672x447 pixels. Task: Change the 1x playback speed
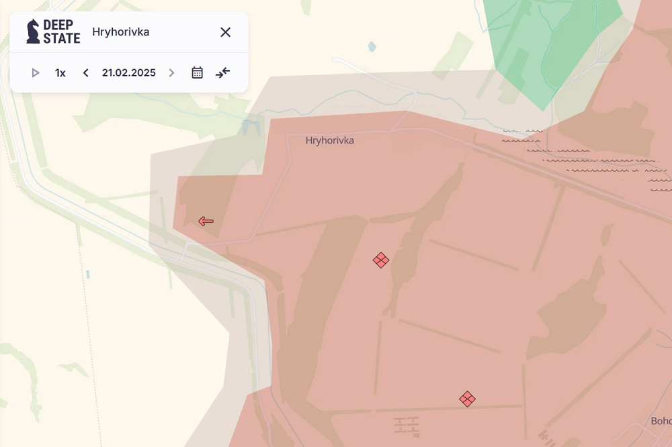60,72
